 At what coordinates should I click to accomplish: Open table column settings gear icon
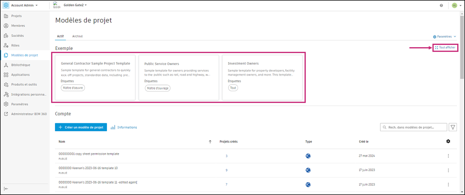pos(448,141)
